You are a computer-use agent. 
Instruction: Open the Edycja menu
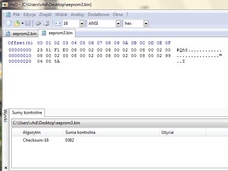(x=30, y=15)
